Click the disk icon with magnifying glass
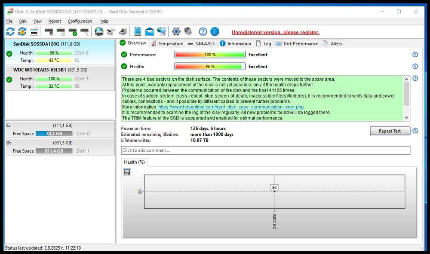 pos(84,32)
